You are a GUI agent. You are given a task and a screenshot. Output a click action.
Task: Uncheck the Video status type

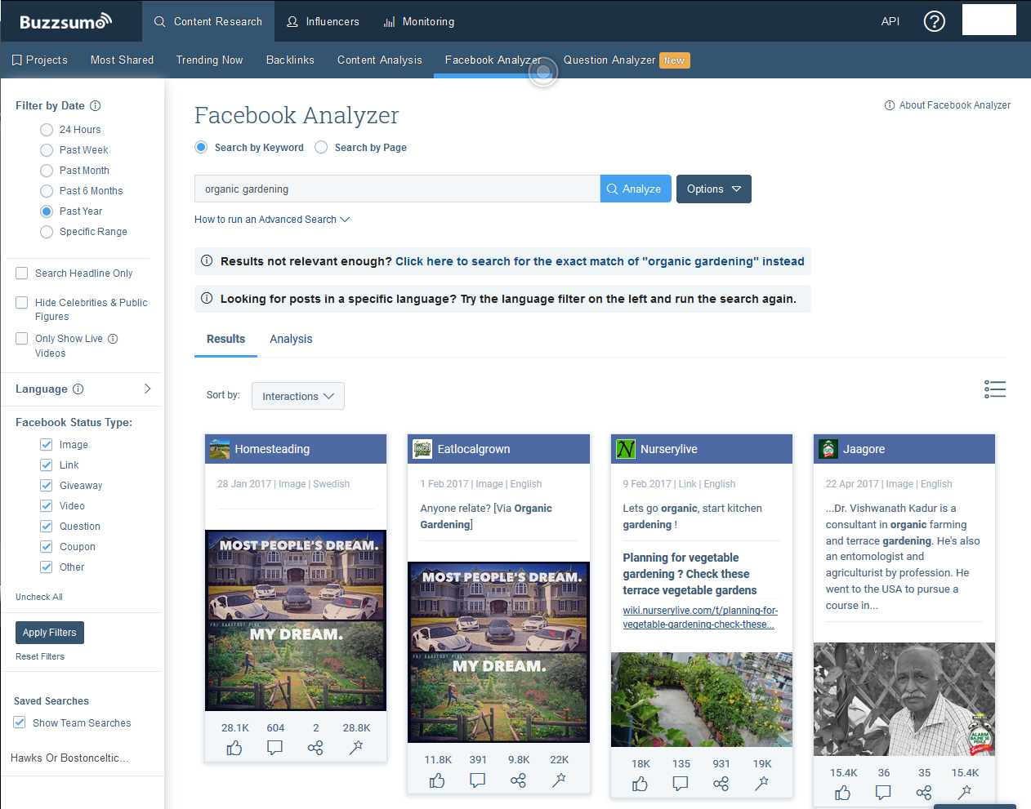pyautogui.click(x=47, y=506)
